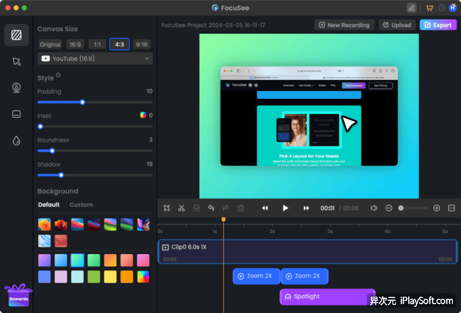Viewport: 461px width, 313px height.
Task: Show the Style info icon
Action: pos(58,75)
